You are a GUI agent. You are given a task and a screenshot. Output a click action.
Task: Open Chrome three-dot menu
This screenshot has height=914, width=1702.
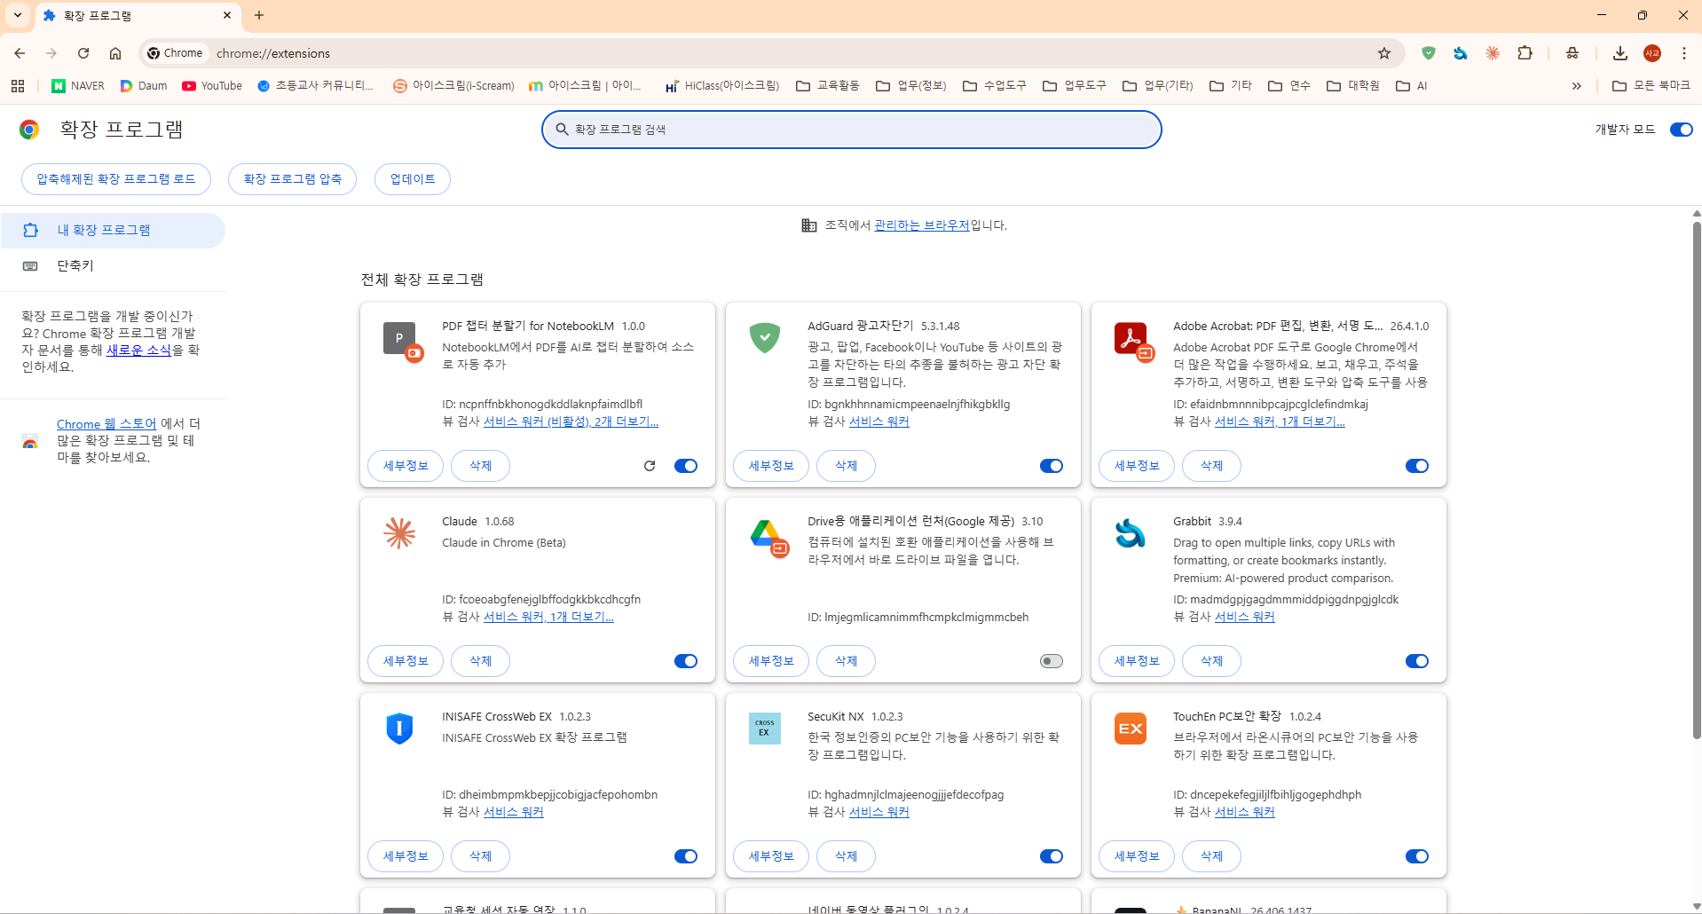(x=1683, y=53)
